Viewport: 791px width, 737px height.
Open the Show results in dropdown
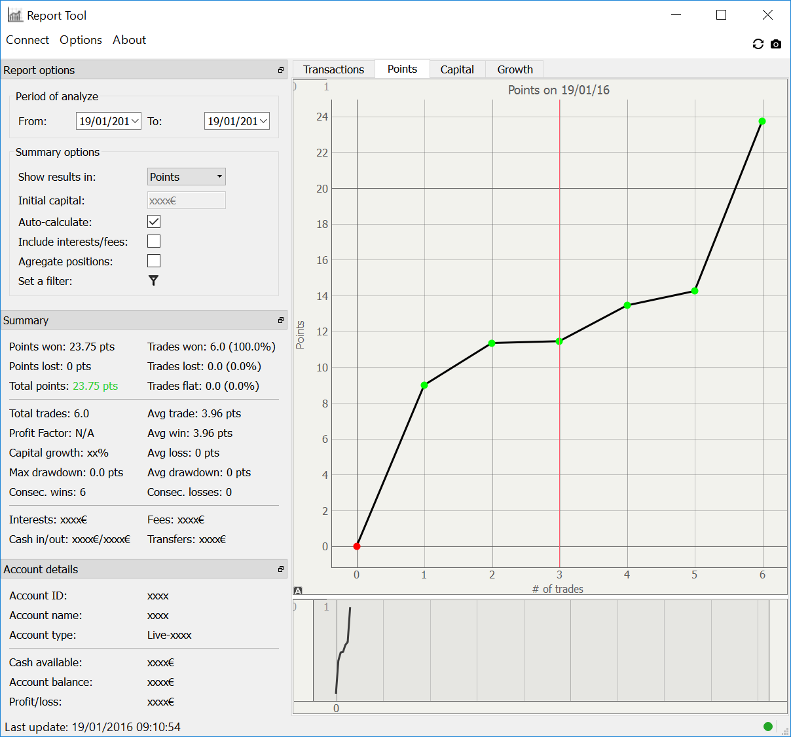pyautogui.click(x=187, y=176)
